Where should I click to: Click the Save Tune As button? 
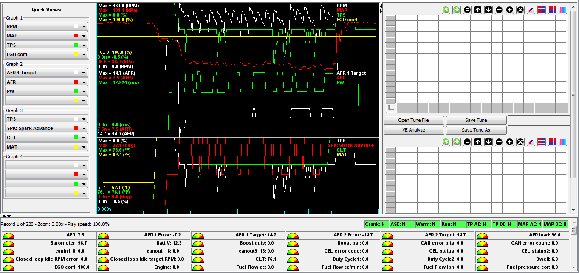pyautogui.click(x=476, y=130)
